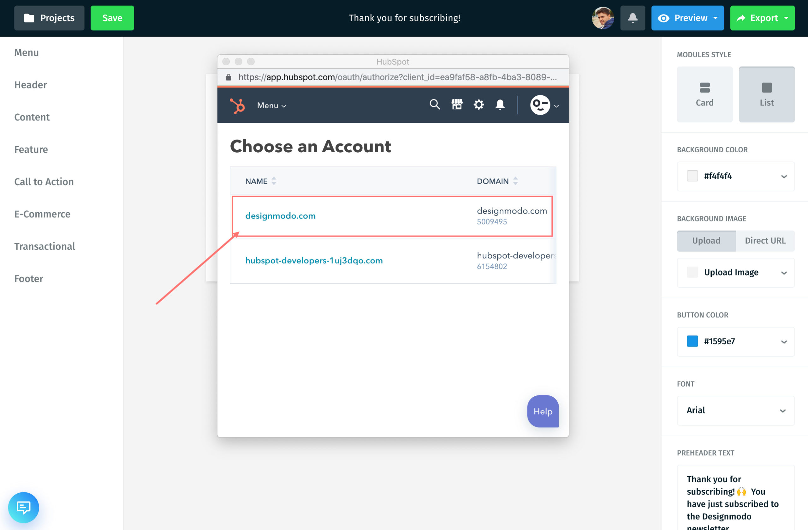Expand the HubSpot Menu dropdown
Screen dimensions: 808x530
[x=272, y=105]
